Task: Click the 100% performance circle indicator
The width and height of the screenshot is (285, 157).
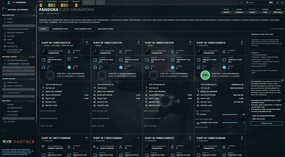Action: click(x=205, y=75)
